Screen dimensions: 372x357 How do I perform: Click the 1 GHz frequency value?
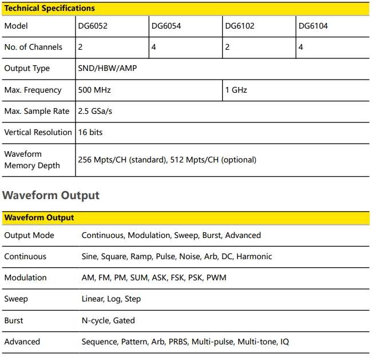pos(236,90)
